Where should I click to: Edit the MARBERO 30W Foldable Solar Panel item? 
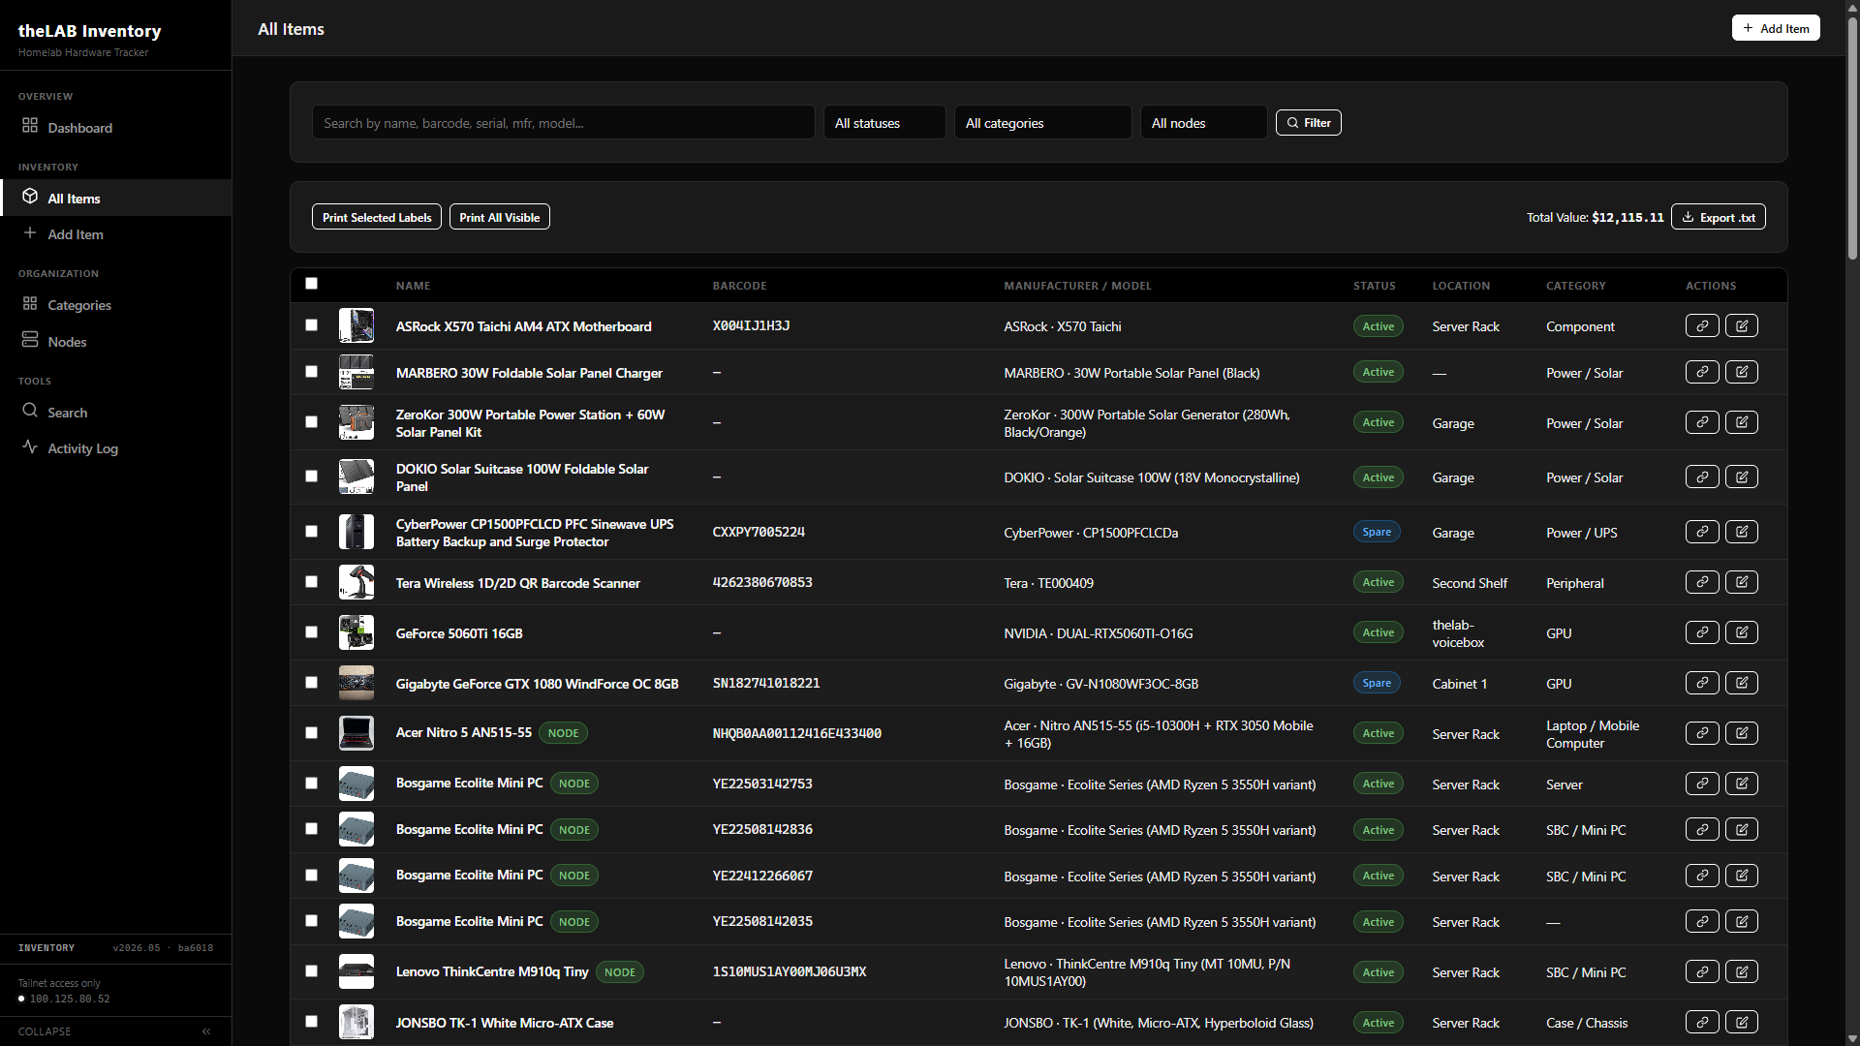[1741, 372]
